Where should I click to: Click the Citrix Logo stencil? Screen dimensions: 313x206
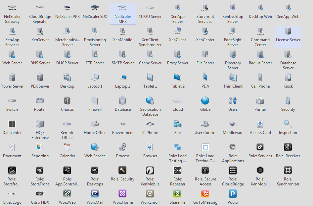pyautogui.click(x=12, y=193)
